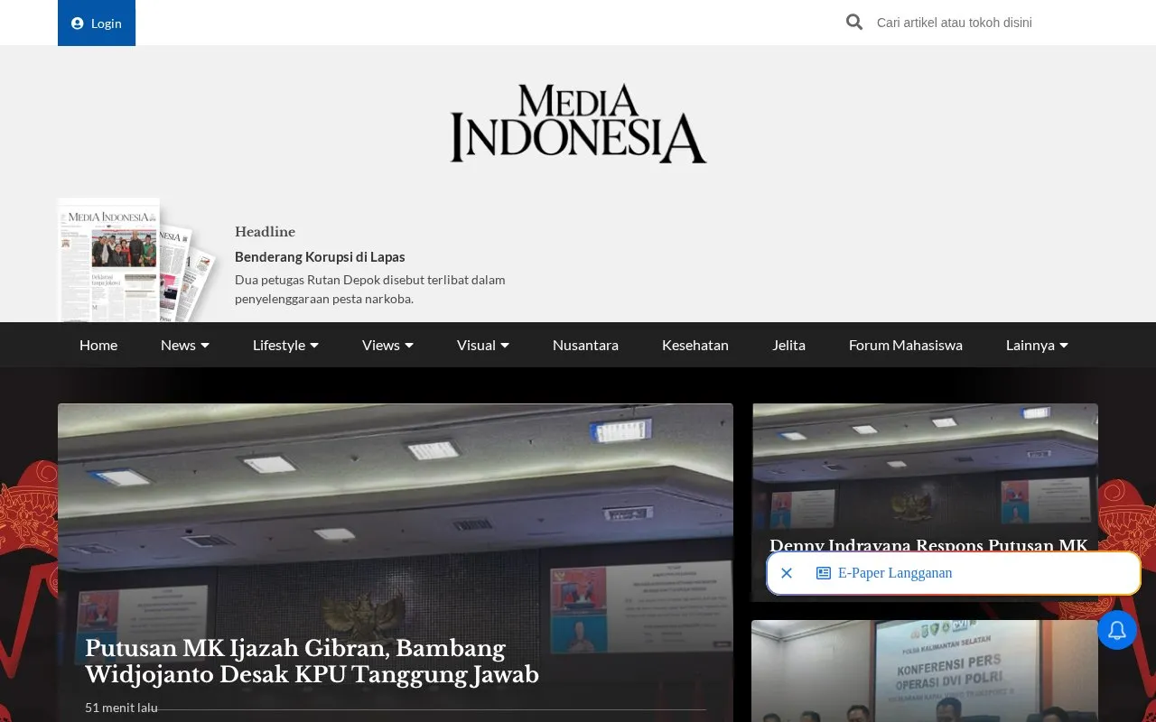Click the '51 menit lalu' timestamp
The image size is (1156, 722).
tap(121, 708)
